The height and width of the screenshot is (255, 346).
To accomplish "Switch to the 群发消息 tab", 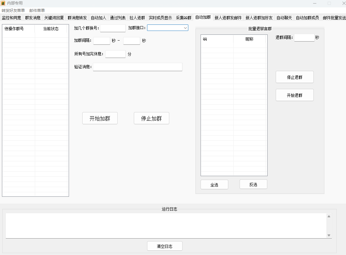I will click(33, 18).
